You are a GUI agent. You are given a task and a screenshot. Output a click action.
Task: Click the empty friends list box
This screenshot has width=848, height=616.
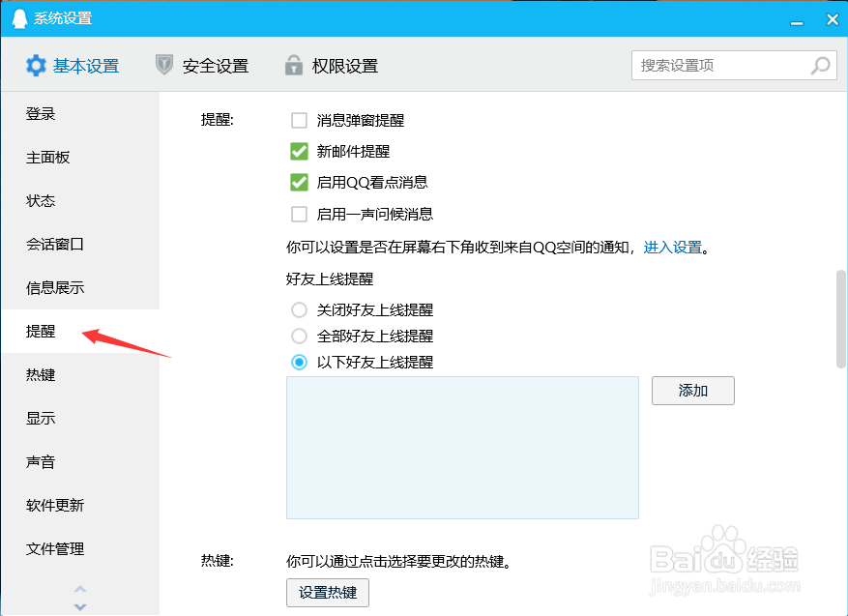coord(462,448)
